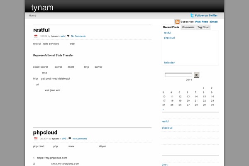Image resolution: width=249 pixels, height=166 pixels.
Task: Open the RSS Feed subscribe link
Action: coord(201,22)
